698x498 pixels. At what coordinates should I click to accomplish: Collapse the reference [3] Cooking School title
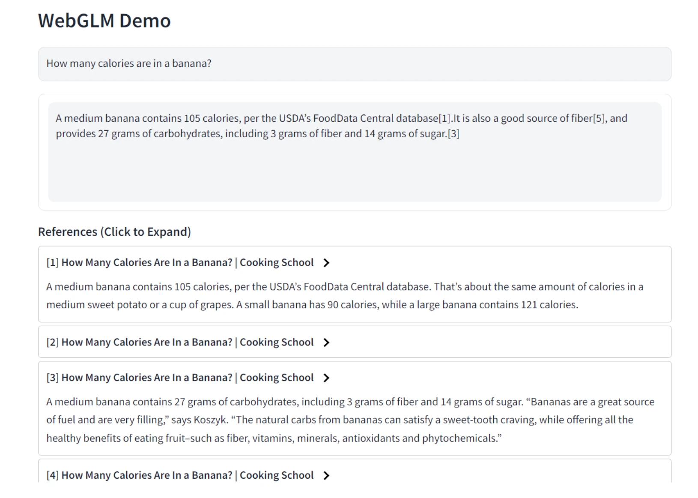click(180, 378)
